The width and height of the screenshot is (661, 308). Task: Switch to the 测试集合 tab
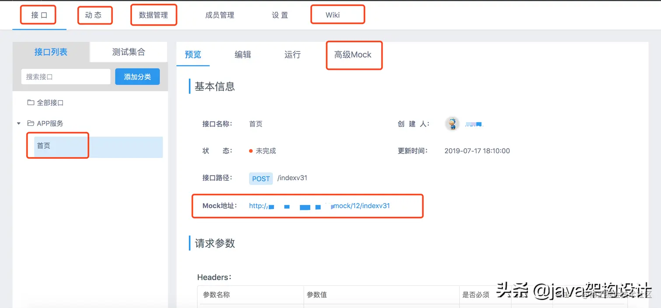coord(128,51)
